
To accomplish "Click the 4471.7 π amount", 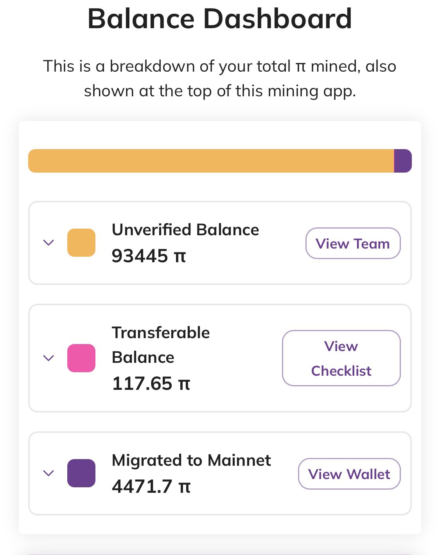I will click(151, 487).
